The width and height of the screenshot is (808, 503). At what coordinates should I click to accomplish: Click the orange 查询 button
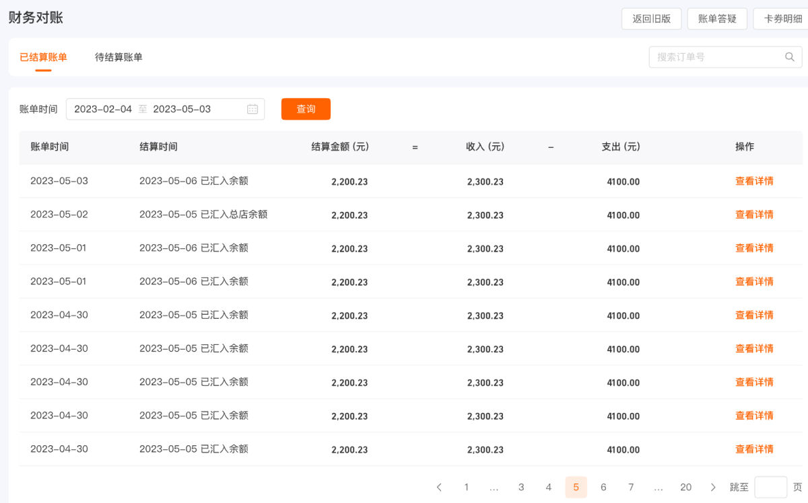click(x=306, y=109)
